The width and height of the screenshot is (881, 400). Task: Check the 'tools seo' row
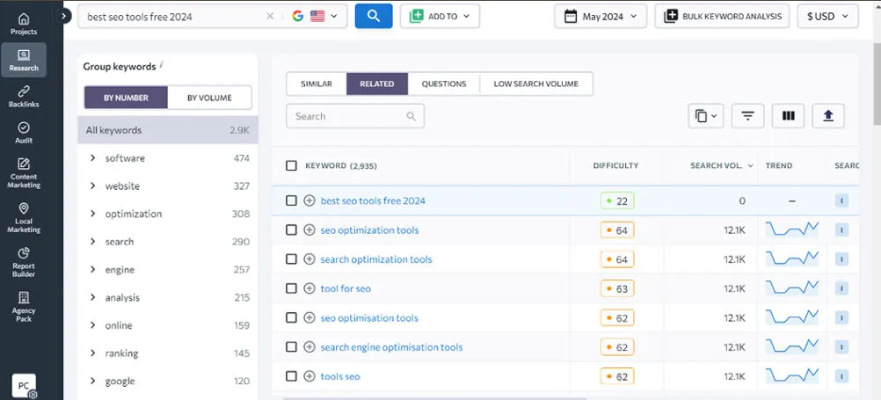point(291,376)
